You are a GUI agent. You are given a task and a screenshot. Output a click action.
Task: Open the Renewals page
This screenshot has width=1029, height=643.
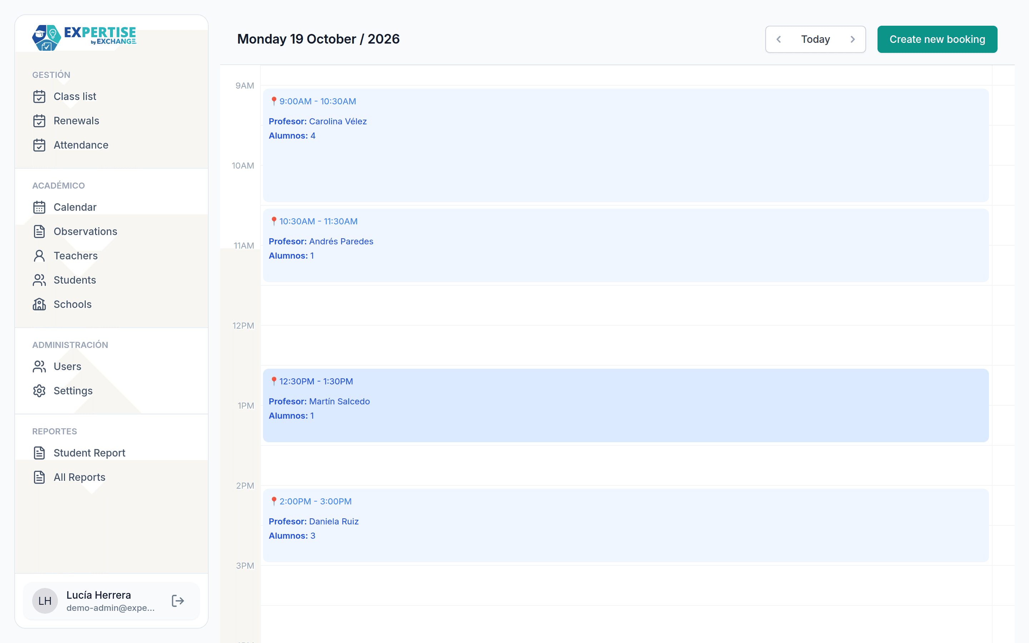pos(76,121)
